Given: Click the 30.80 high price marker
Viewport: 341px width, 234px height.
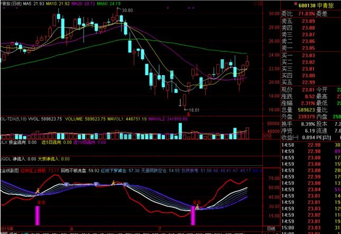Looking at the screenshot, I should click(x=127, y=10).
